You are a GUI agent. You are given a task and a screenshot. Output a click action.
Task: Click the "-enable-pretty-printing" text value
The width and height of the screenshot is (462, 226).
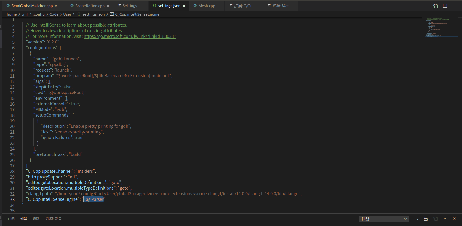[78, 132]
